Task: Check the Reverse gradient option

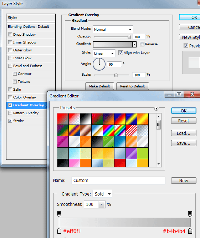Action: 142,44
